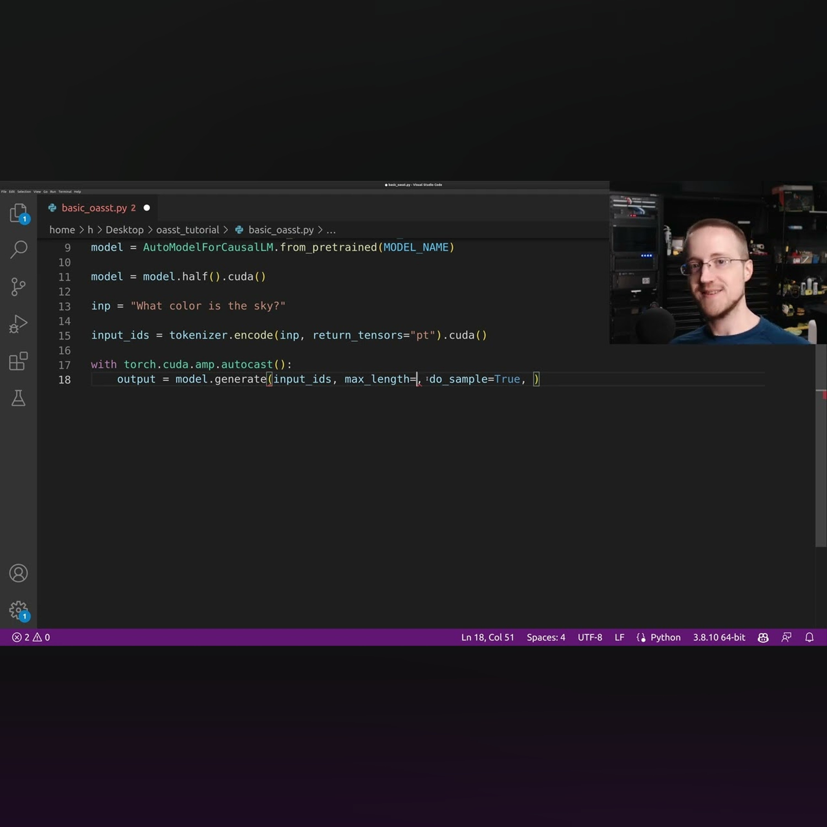Image resolution: width=827 pixels, height=827 pixels.
Task: Open the Source Control view
Action: (x=18, y=286)
